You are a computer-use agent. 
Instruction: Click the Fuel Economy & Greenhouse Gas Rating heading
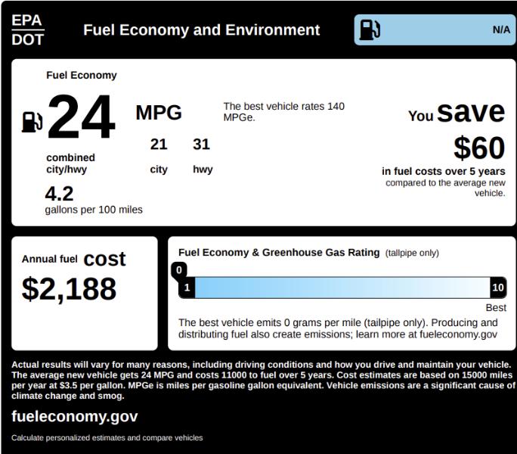(279, 253)
